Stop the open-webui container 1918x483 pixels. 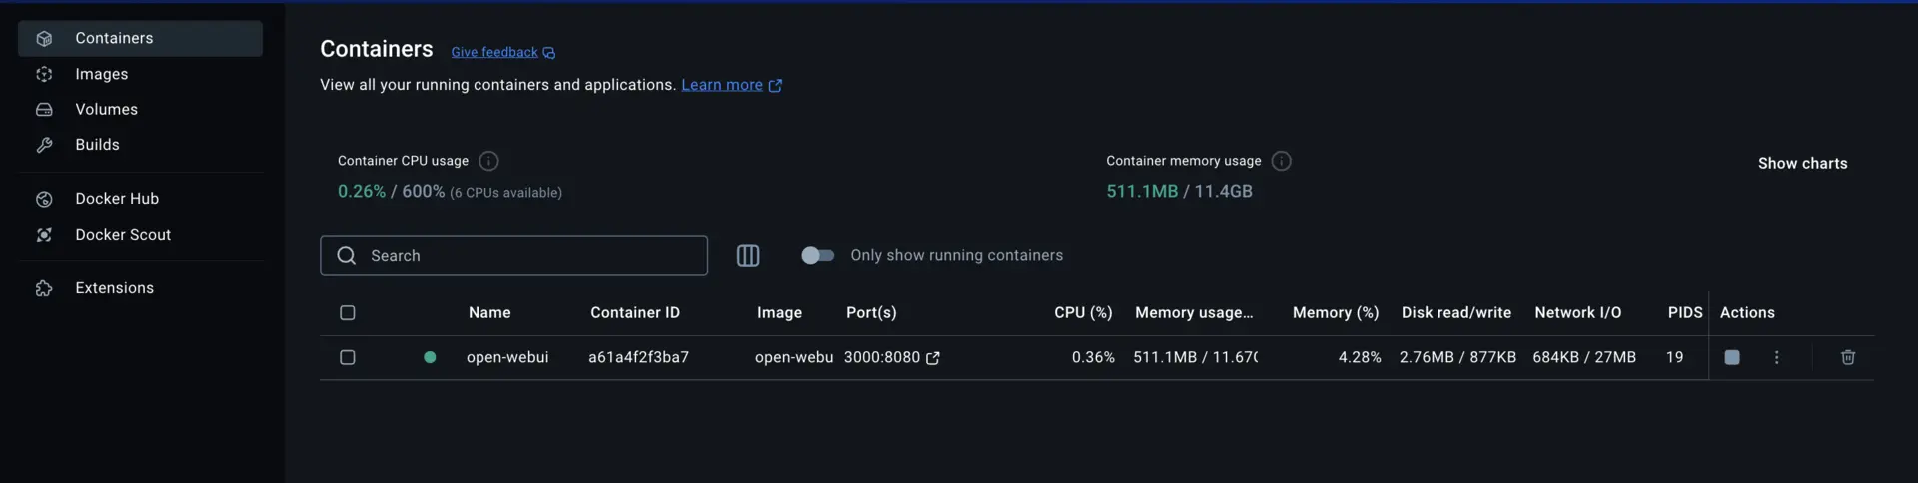(x=1732, y=357)
